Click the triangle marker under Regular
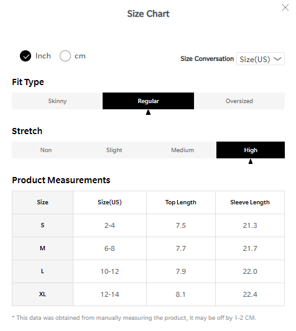Screen dimensions: 296x331 pos(148,112)
